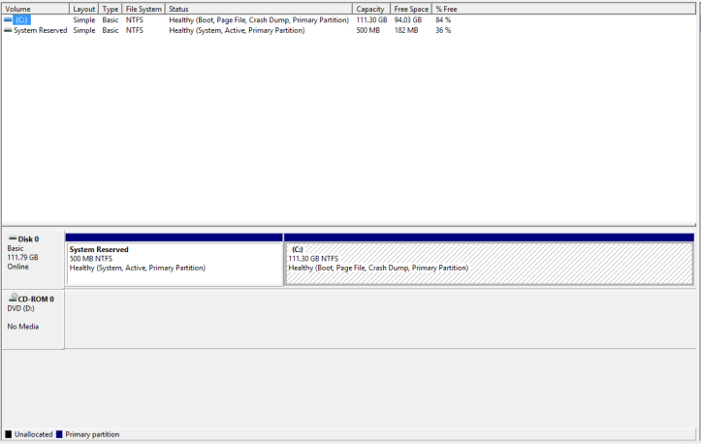
Task: Click the black Unallocated legend swatch
Action: tap(9, 434)
